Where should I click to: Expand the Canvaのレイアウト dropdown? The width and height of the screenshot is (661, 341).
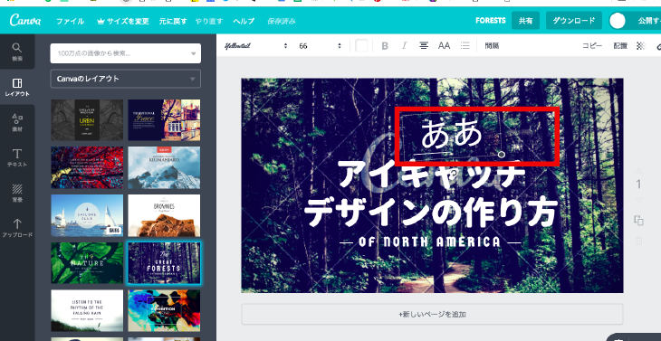[126, 79]
